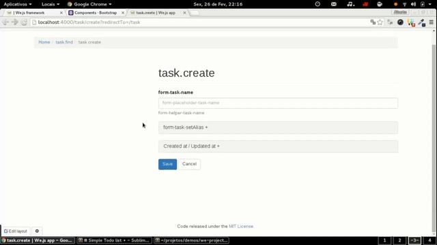Switch to ~/projetos/demos terminal window in taskbar
The image size is (437, 245).
(191, 240)
